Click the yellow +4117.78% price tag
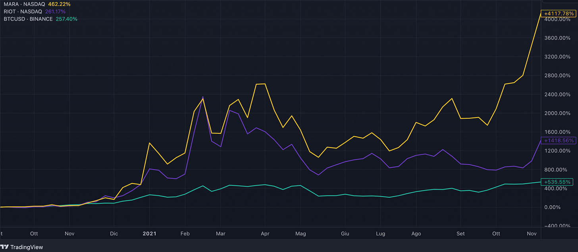578x252 pixels. tap(559, 13)
